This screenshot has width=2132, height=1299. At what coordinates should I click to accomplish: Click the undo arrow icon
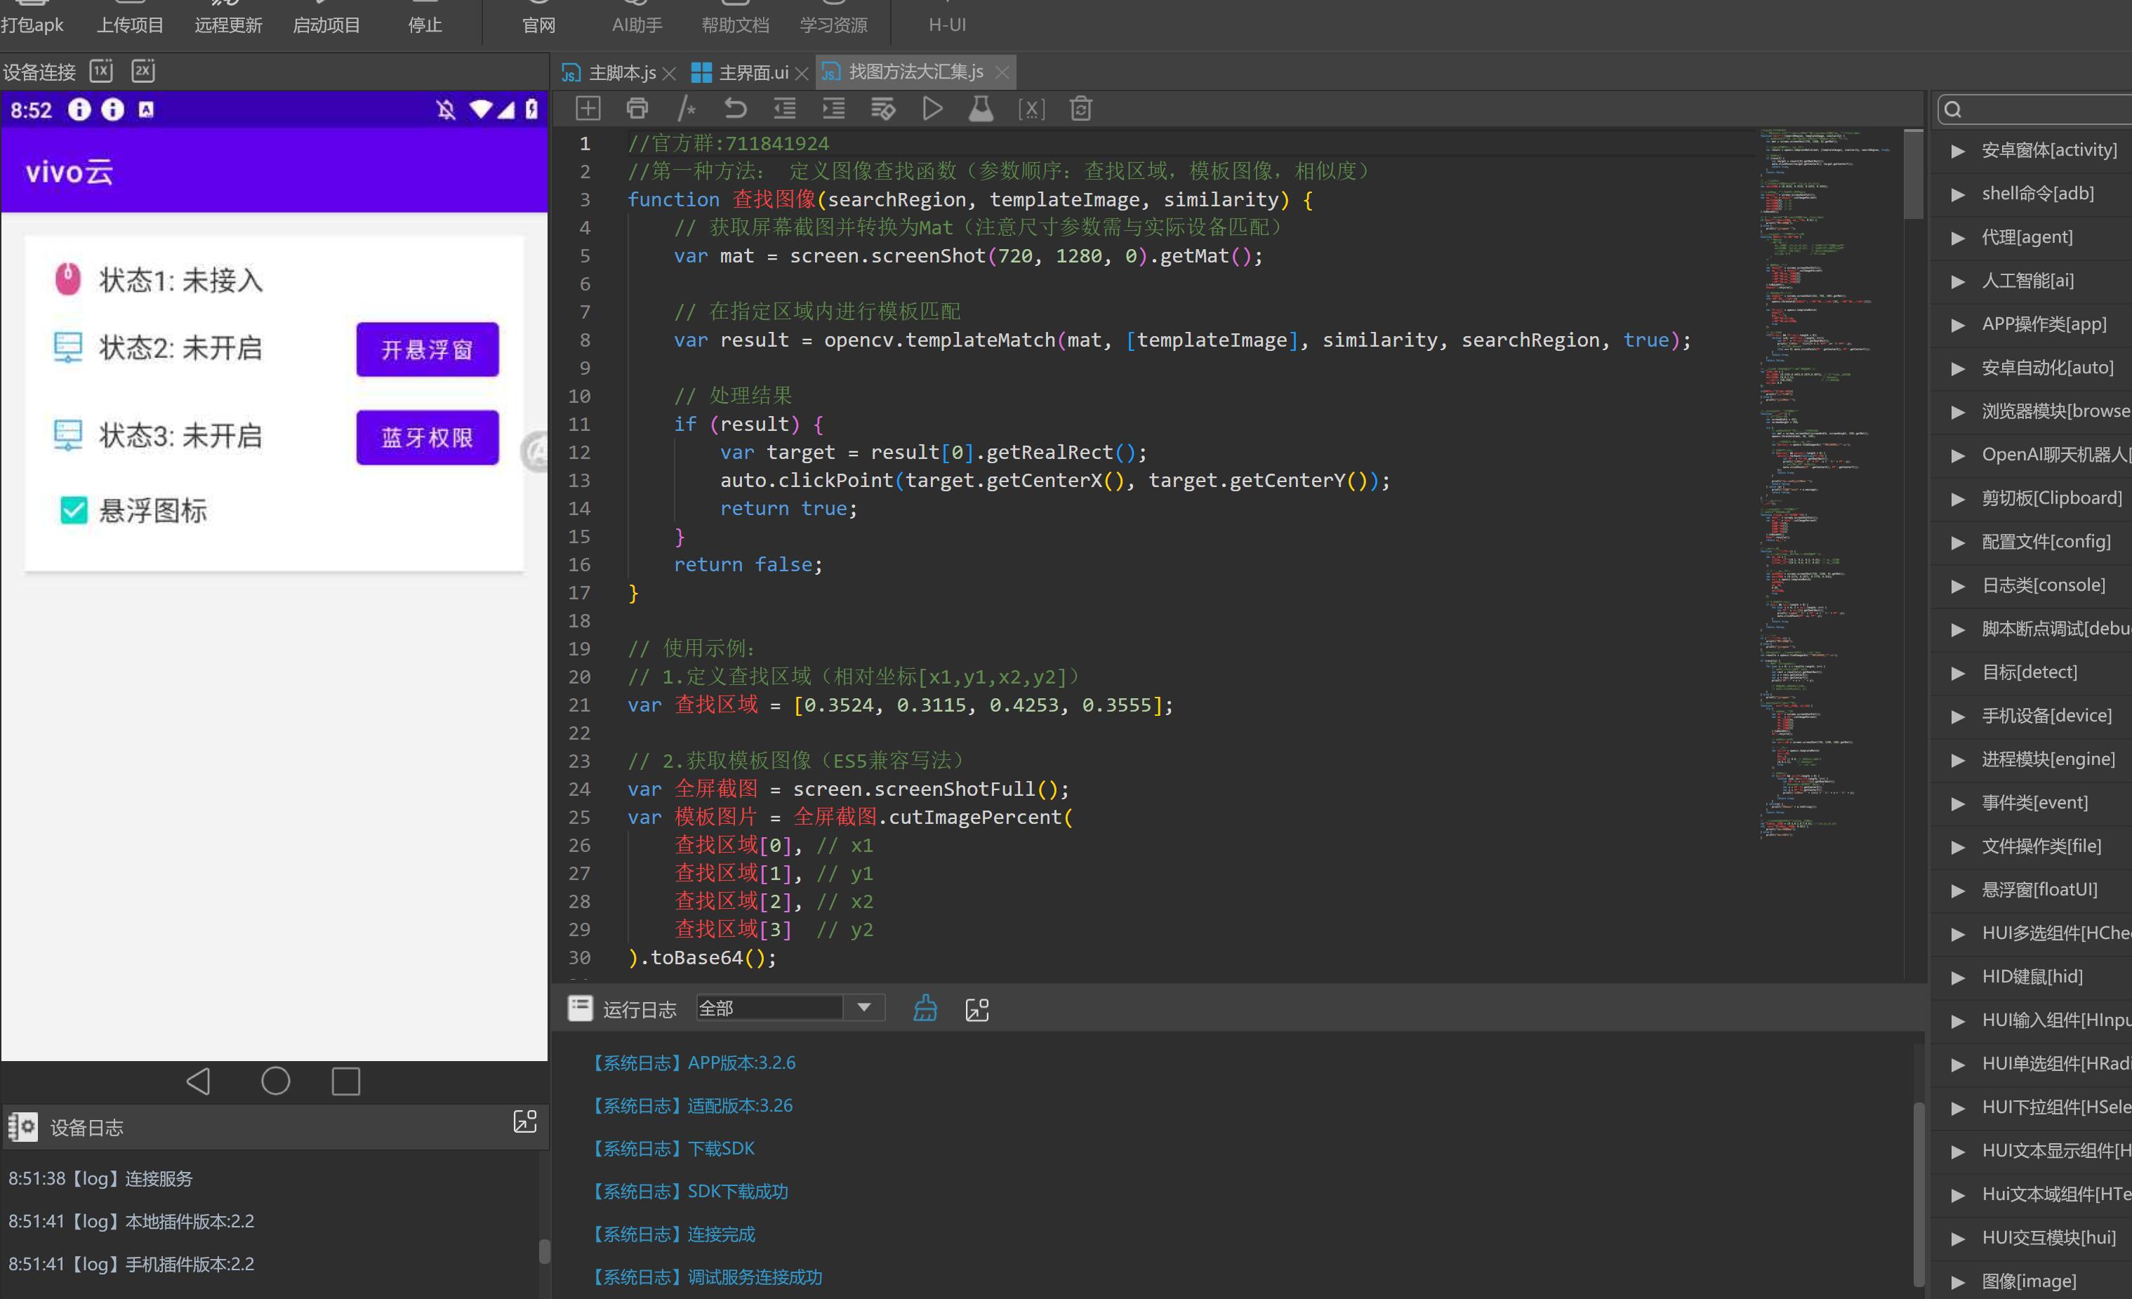click(x=734, y=108)
